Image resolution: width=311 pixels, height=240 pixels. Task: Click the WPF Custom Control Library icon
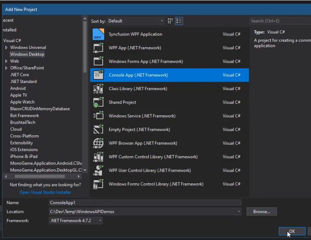[x=98, y=157]
